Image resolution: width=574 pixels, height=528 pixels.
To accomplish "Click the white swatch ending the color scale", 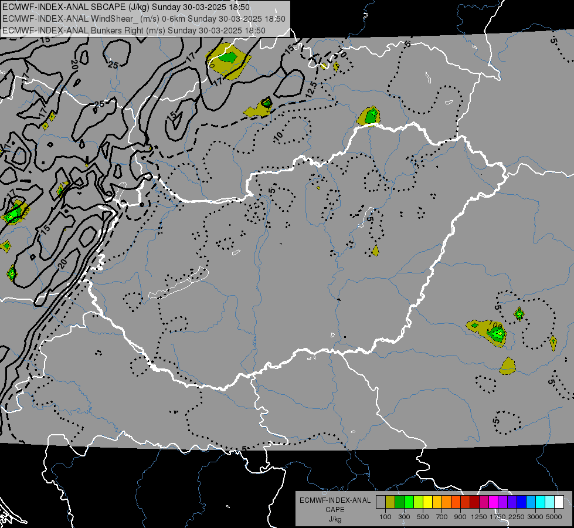I will coord(559,502).
